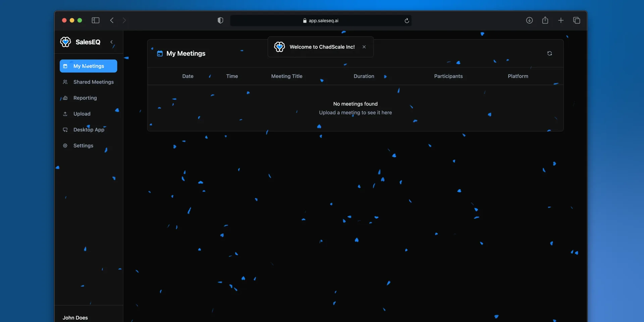Sort the table by Date column

188,76
